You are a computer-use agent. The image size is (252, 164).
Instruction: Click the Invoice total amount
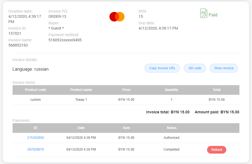pyautogui.click(x=168, y=112)
